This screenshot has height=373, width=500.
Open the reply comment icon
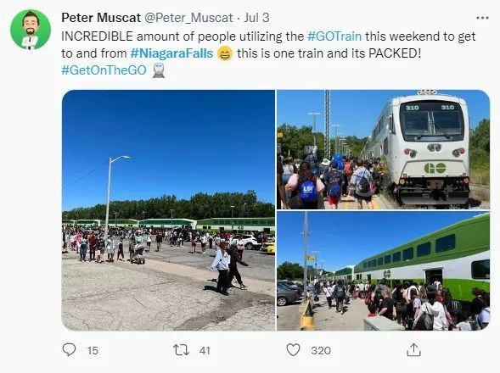coord(69,349)
